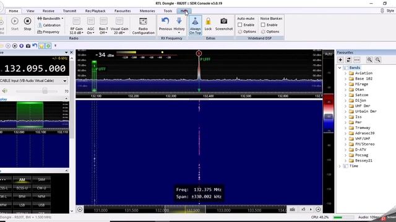This screenshot has width=396, height=222.
Task: Refresh the Favourites list
Action: 348,60
